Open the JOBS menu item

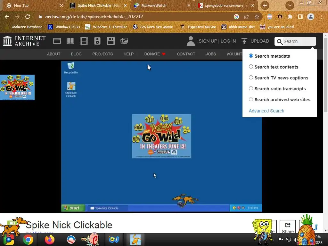click(x=211, y=54)
